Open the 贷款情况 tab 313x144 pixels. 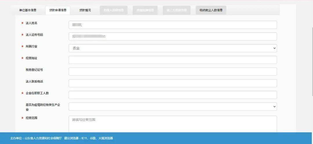[x=85, y=10]
